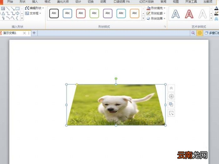Screen dimensions: 219x164
Task: Select the right block arrow shape
Action: (x=18, y=13)
